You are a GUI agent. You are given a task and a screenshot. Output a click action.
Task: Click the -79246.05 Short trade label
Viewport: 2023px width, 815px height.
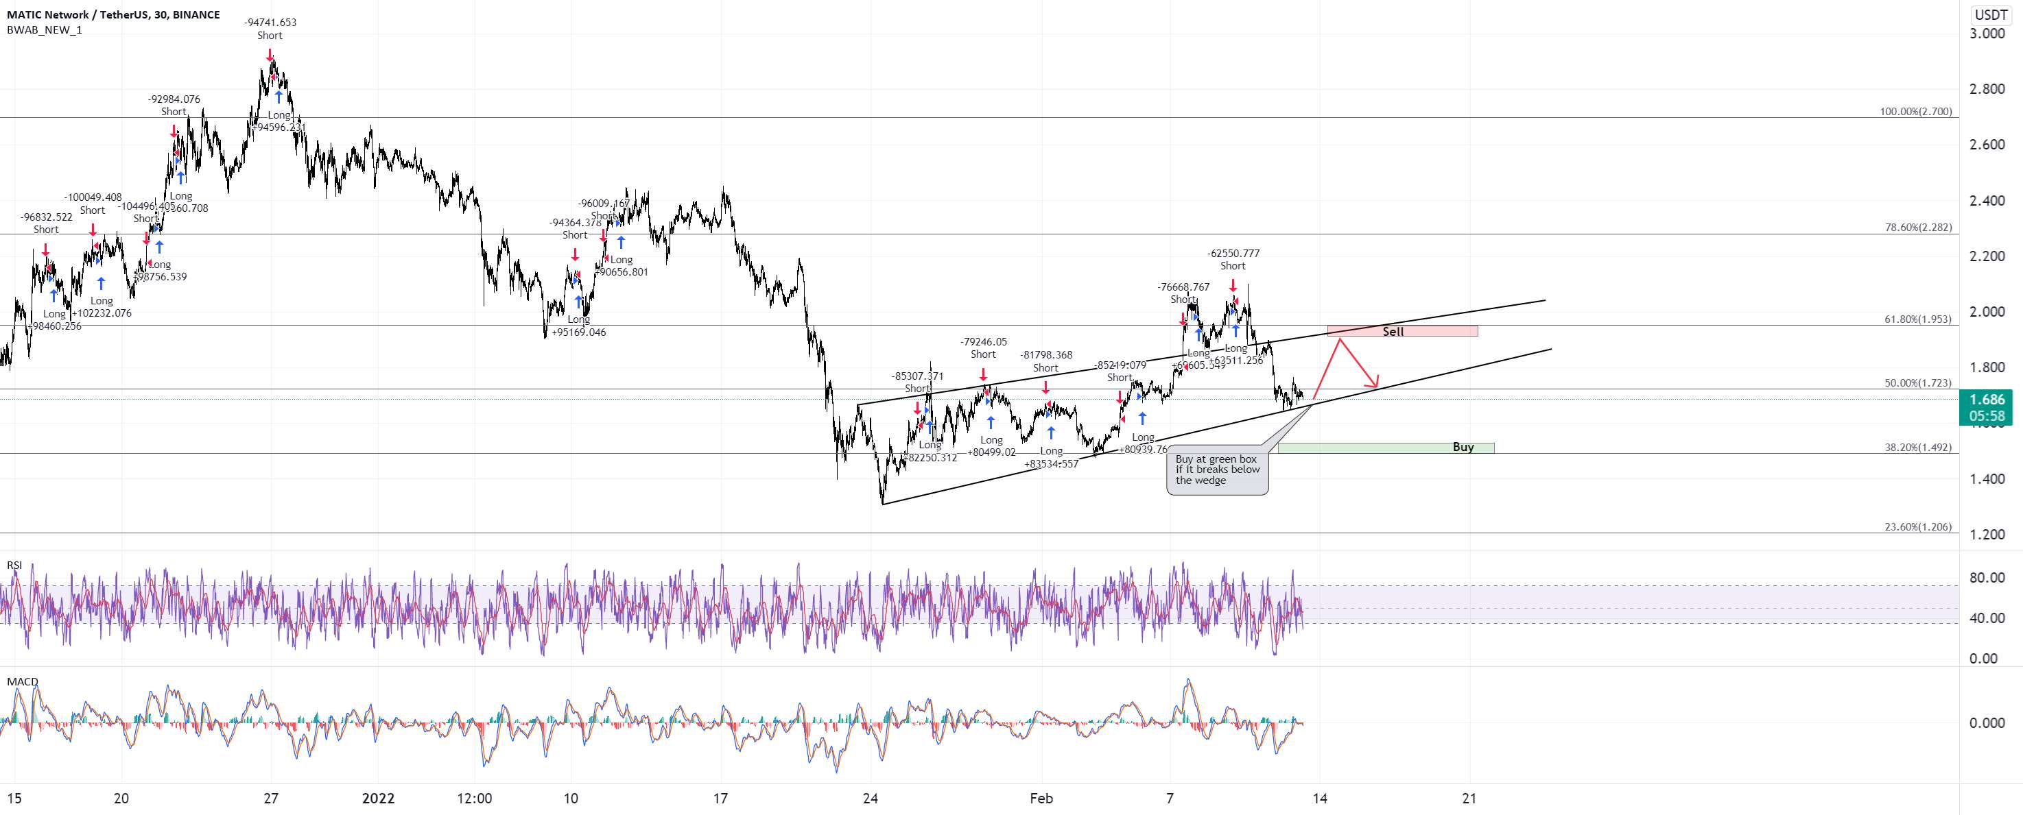pyautogui.click(x=983, y=348)
